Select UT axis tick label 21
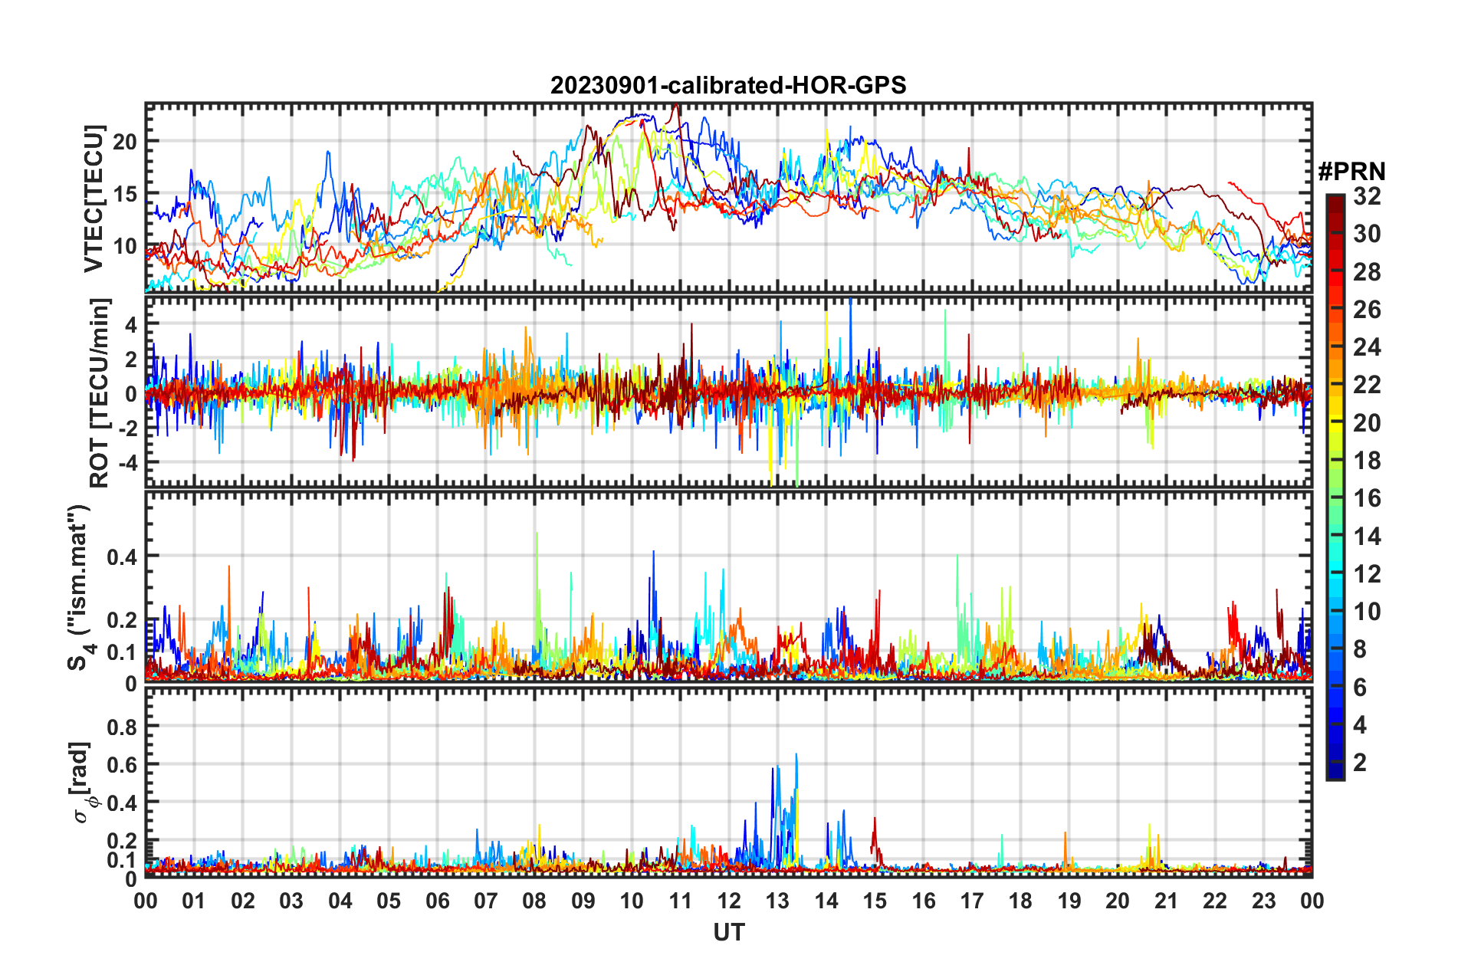Viewport: 1458px width, 975px height. [1167, 901]
